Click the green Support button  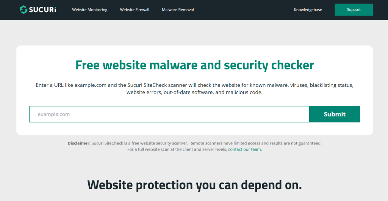coord(354,9)
